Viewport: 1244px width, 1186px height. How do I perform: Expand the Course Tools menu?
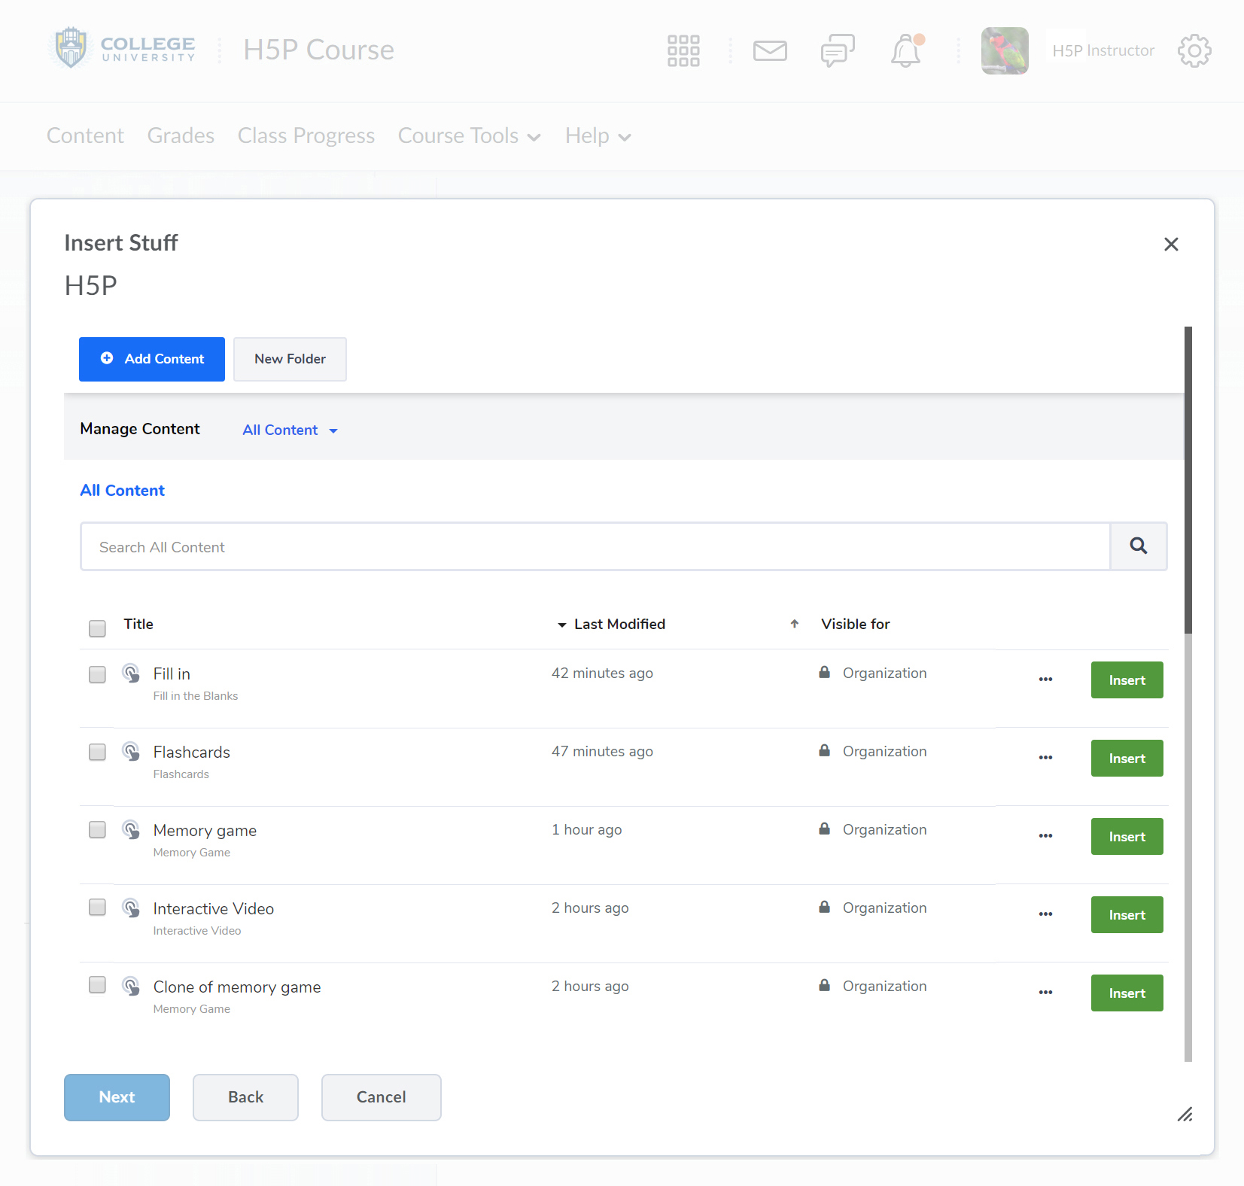(x=469, y=135)
